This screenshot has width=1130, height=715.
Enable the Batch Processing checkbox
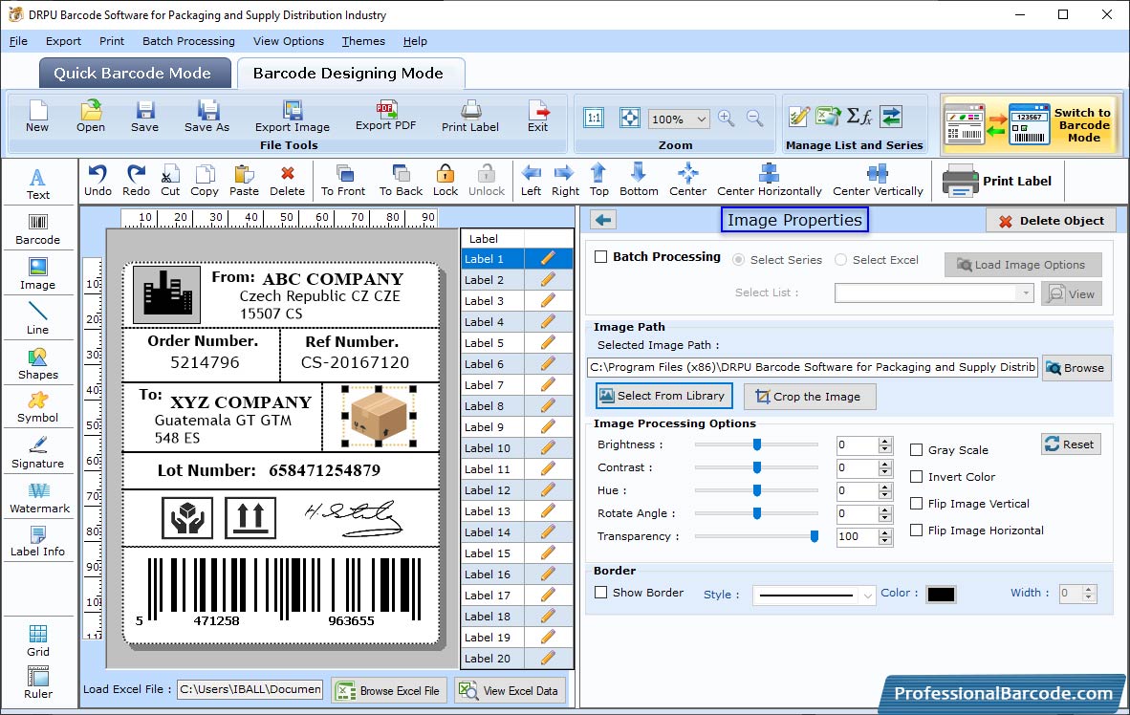pyautogui.click(x=601, y=256)
